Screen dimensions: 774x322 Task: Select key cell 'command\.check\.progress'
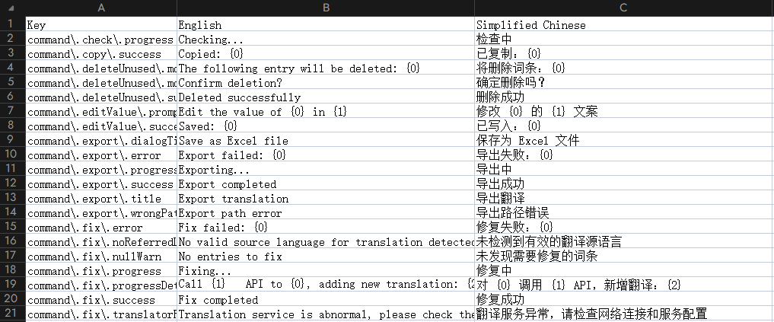101,39
